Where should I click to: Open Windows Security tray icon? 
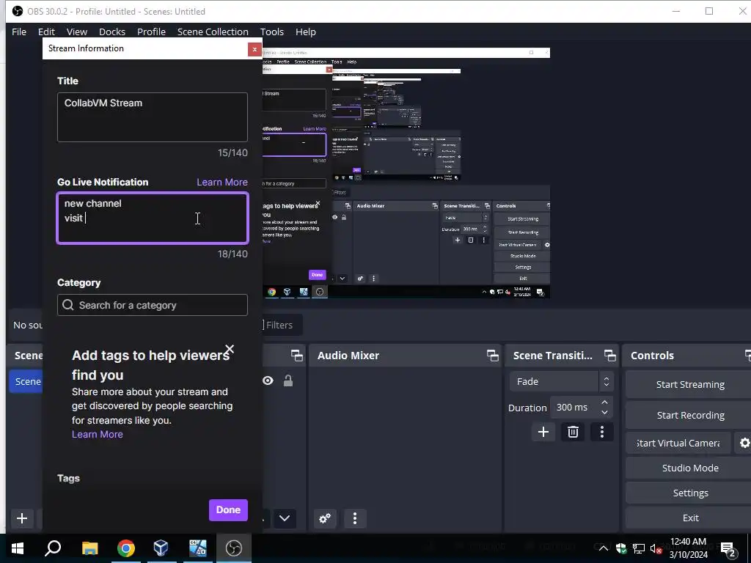[x=621, y=548]
